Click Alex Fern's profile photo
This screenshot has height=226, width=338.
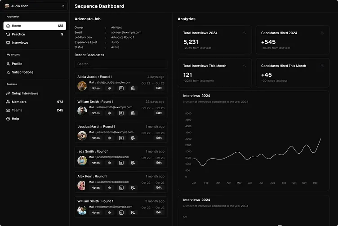(x=82, y=185)
